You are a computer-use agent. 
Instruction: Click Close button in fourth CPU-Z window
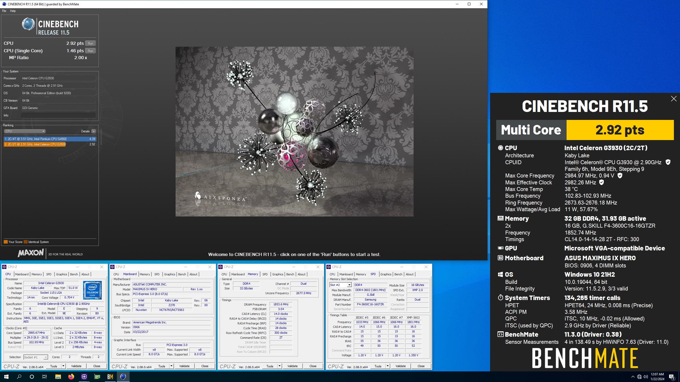click(421, 366)
